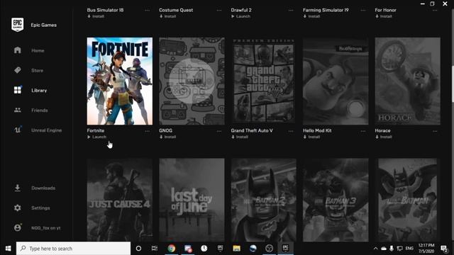Click the Windows Start button
Image resolution: width=454 pixels, height=255 pixels.
(8, 249)
